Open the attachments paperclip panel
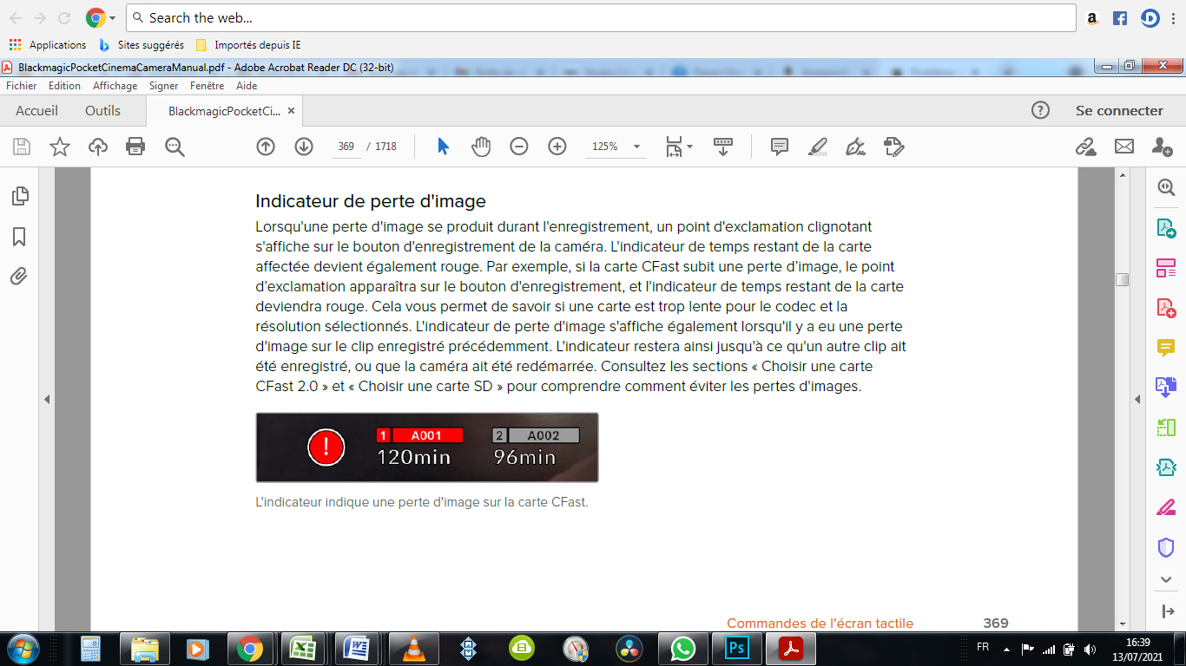 [x=19, y=277]
